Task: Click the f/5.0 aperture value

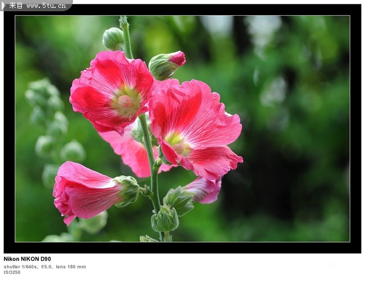Action: coord(46,266)
